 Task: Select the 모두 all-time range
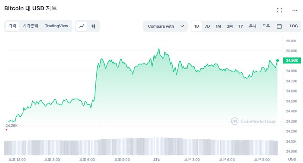coord(266,26)
